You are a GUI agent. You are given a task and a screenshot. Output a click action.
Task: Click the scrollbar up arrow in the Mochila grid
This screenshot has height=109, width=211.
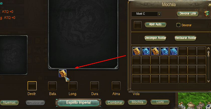tap(208, 48)
